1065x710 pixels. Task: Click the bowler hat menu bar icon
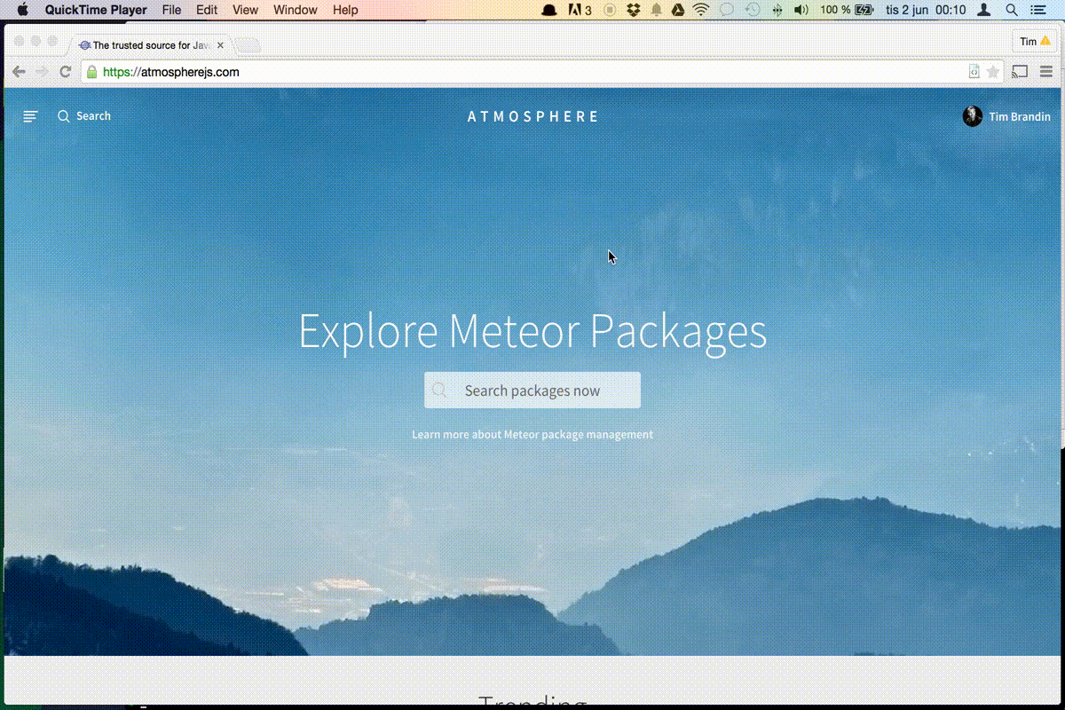549,10
